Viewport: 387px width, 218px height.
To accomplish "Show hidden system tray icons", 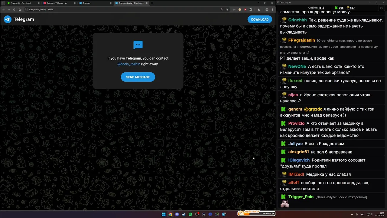I will click(352, 214).
